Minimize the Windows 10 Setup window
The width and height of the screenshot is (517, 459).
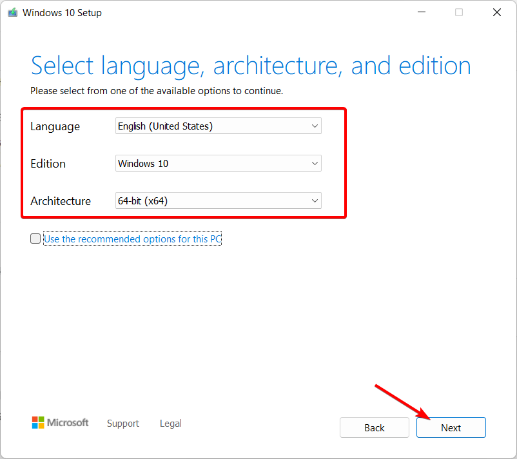click(422, 12)
